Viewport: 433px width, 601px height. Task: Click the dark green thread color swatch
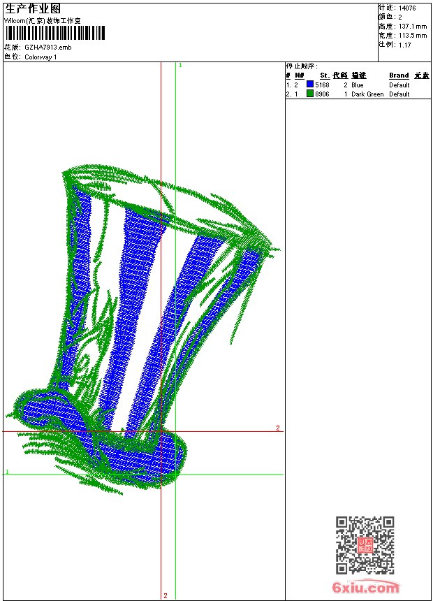309,94
